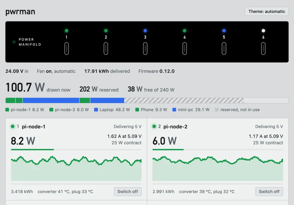The image size is (294, 205).
Task: Click the pi-node-2 card status dot
Action: pos(154,126)
